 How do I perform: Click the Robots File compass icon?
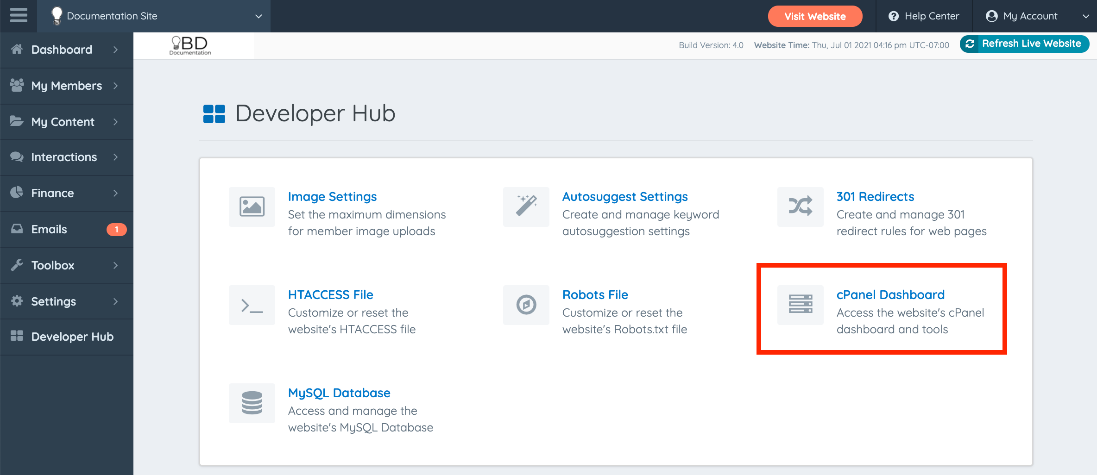[x=526, y=305]
